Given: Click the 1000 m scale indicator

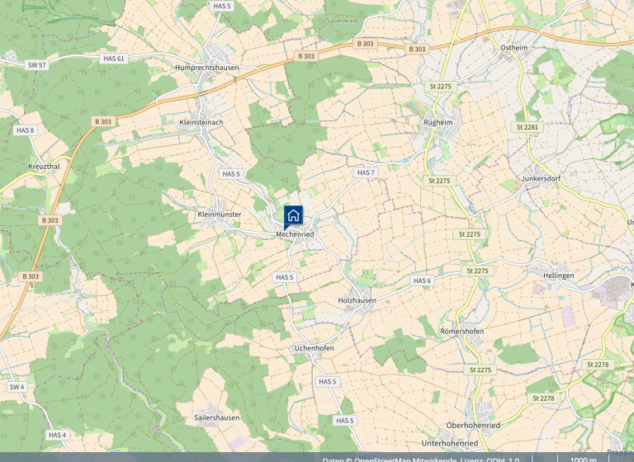Looking at the screenshot, I should (x=583, y=460).
